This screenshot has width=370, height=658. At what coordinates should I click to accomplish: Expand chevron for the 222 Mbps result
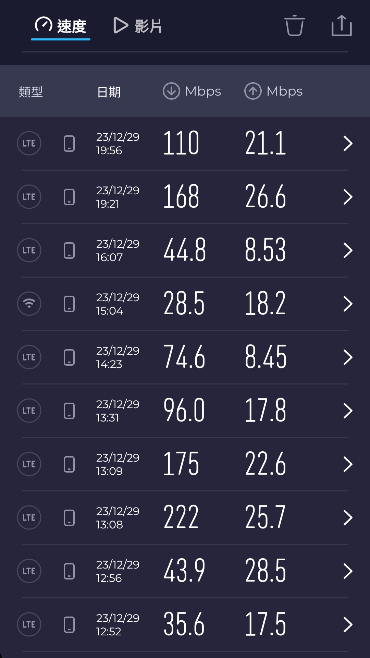(348, 517)
